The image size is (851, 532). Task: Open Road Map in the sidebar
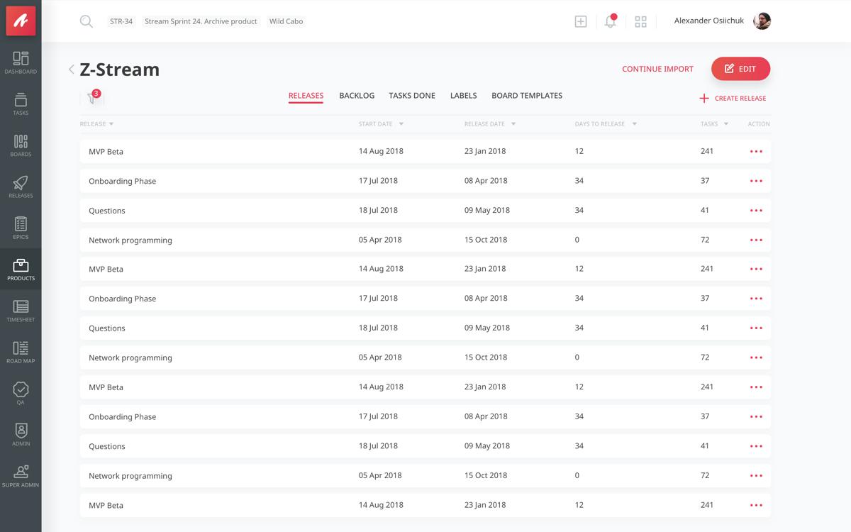(x=21, y=352)
